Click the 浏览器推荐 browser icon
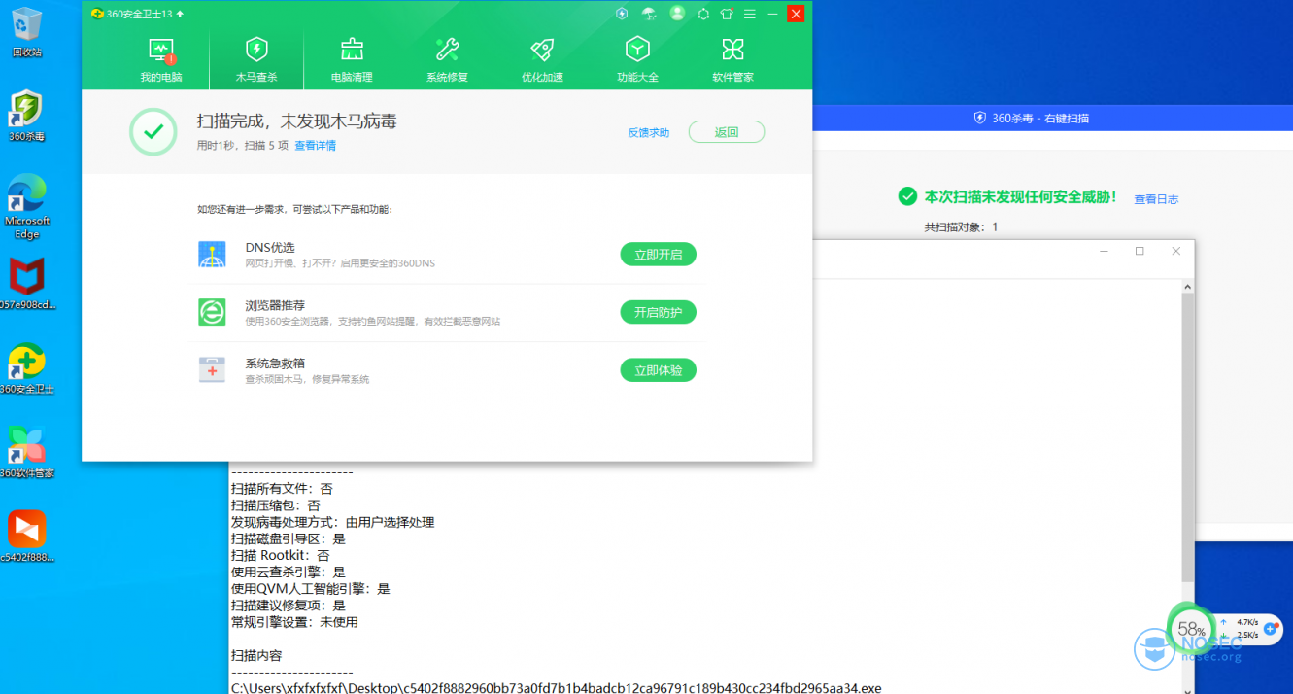 212,312
